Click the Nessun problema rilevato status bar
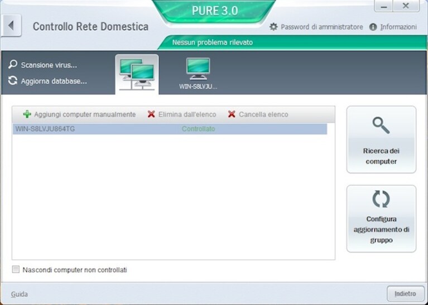 [292, 42]
